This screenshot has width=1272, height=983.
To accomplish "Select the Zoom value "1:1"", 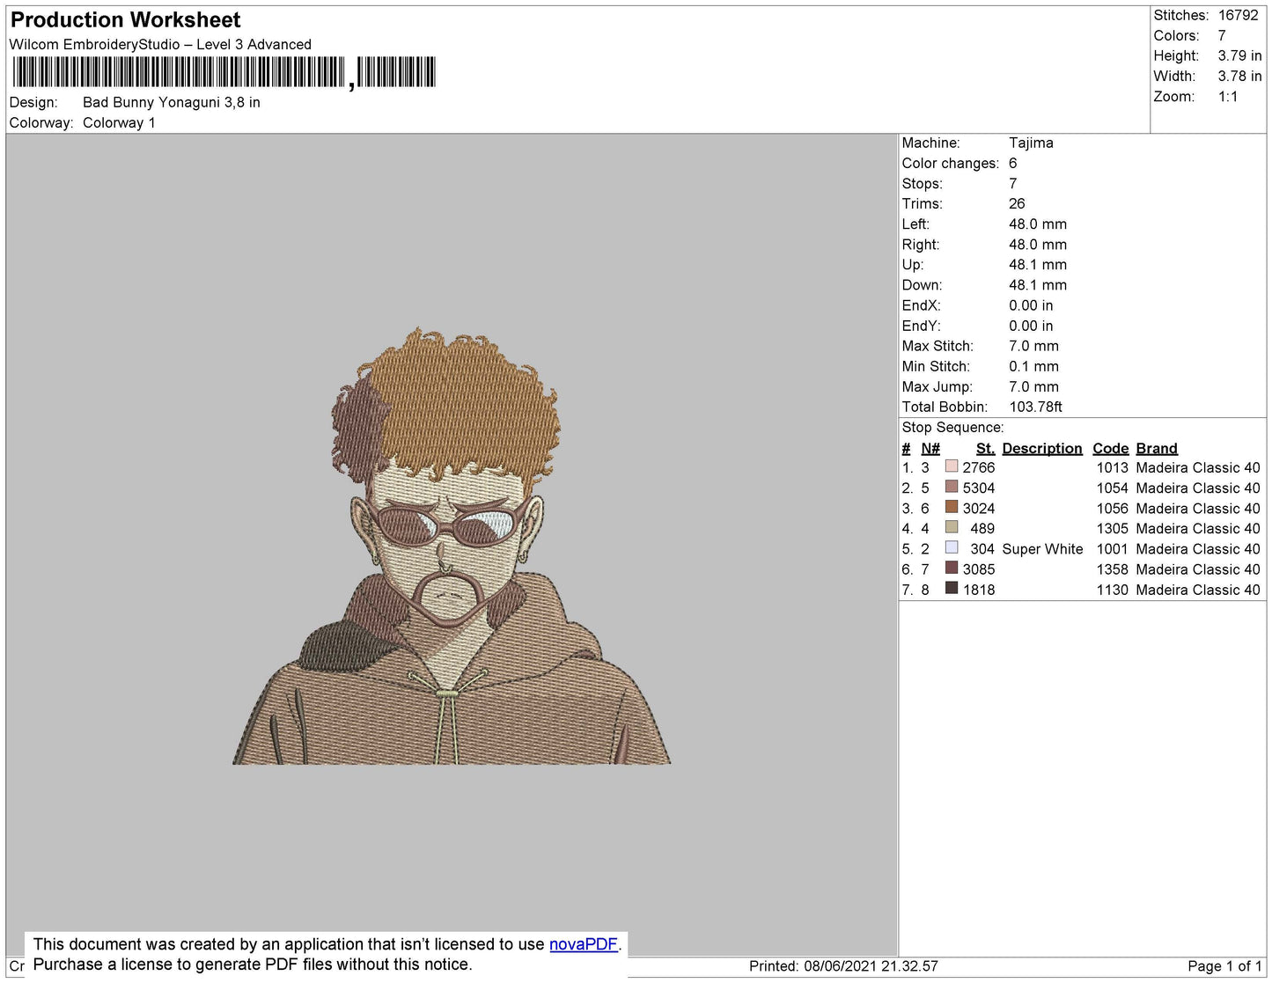I will 1228,97.
